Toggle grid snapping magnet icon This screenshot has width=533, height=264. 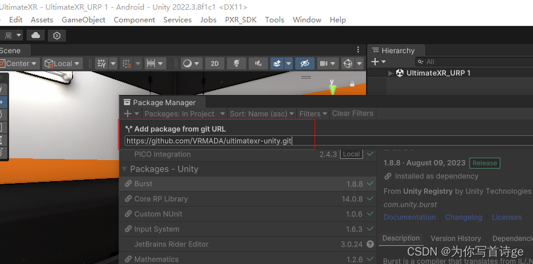pos(126,63)
